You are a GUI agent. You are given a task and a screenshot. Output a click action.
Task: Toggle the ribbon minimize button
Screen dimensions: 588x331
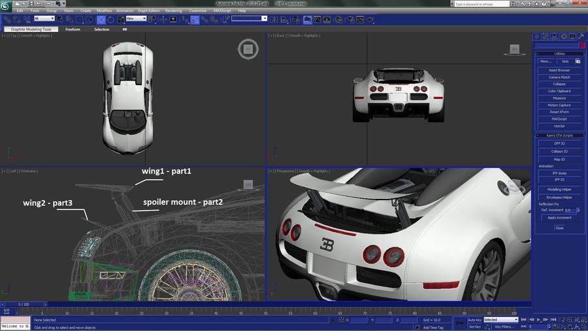click(x=125, y=29)
